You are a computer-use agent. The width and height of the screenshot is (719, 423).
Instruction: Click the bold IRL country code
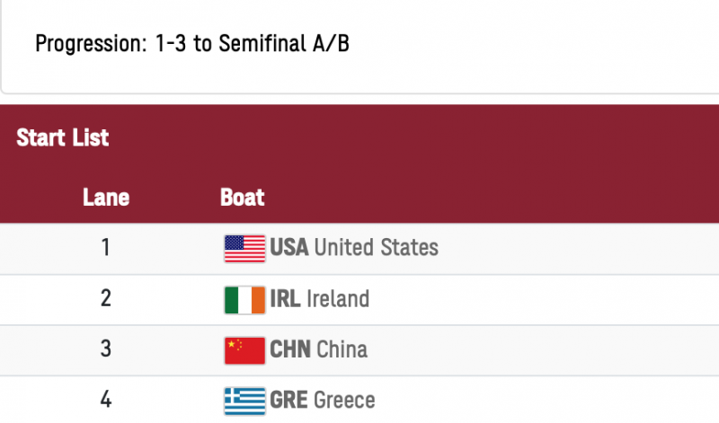285,299
